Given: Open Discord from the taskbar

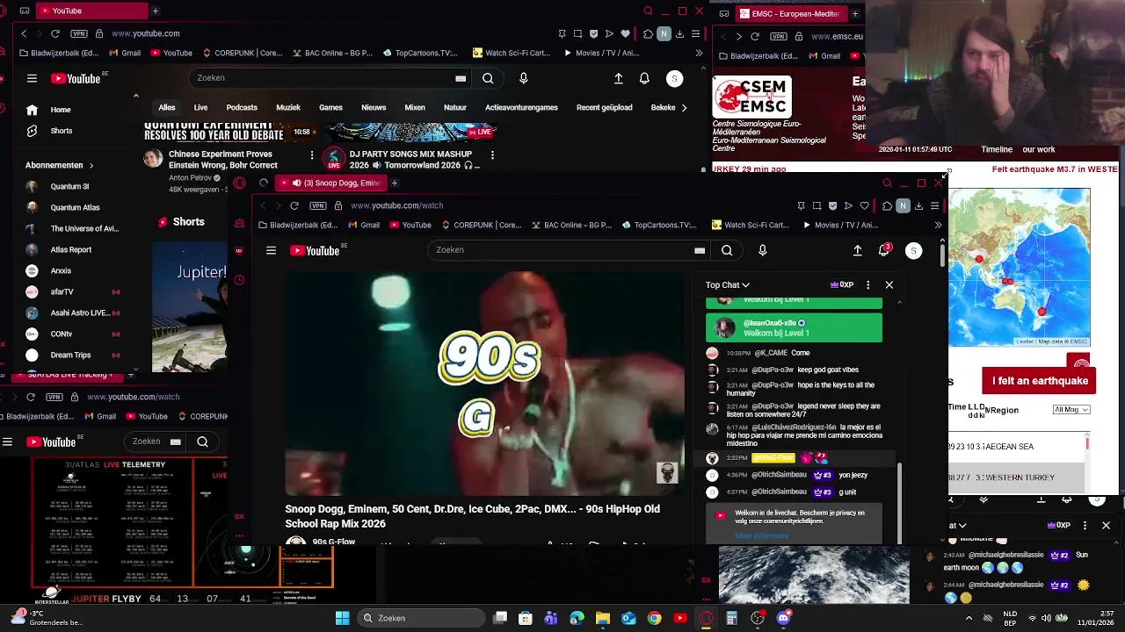Looking at the screenshot, I should pyautogui.click(x=783, y=618).
